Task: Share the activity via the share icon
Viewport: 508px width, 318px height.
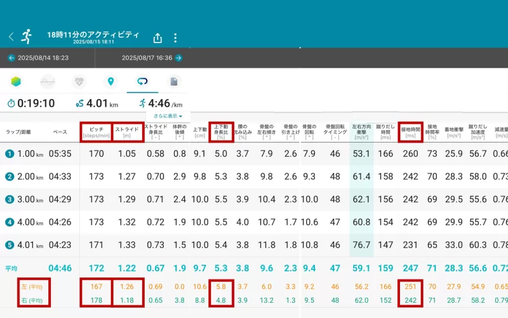Action: pos(157,37)
